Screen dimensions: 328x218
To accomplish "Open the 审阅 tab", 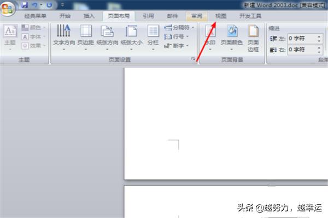I will click(197, 16).
